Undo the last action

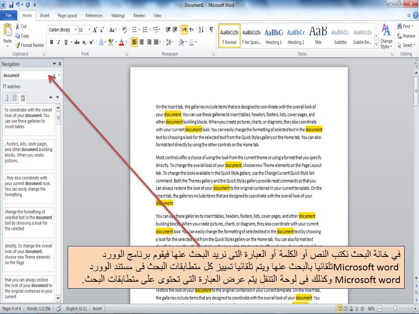tap(18, 4)
